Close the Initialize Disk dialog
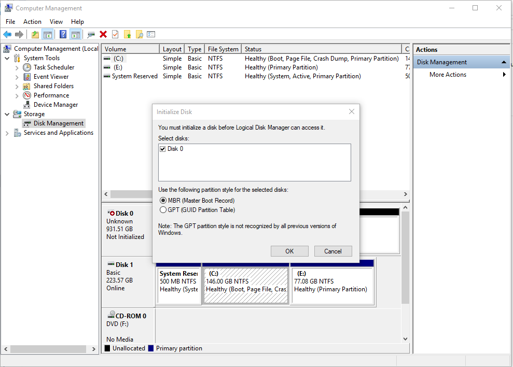The width and height of the screenshot is (513, 367). coord(352,111)
